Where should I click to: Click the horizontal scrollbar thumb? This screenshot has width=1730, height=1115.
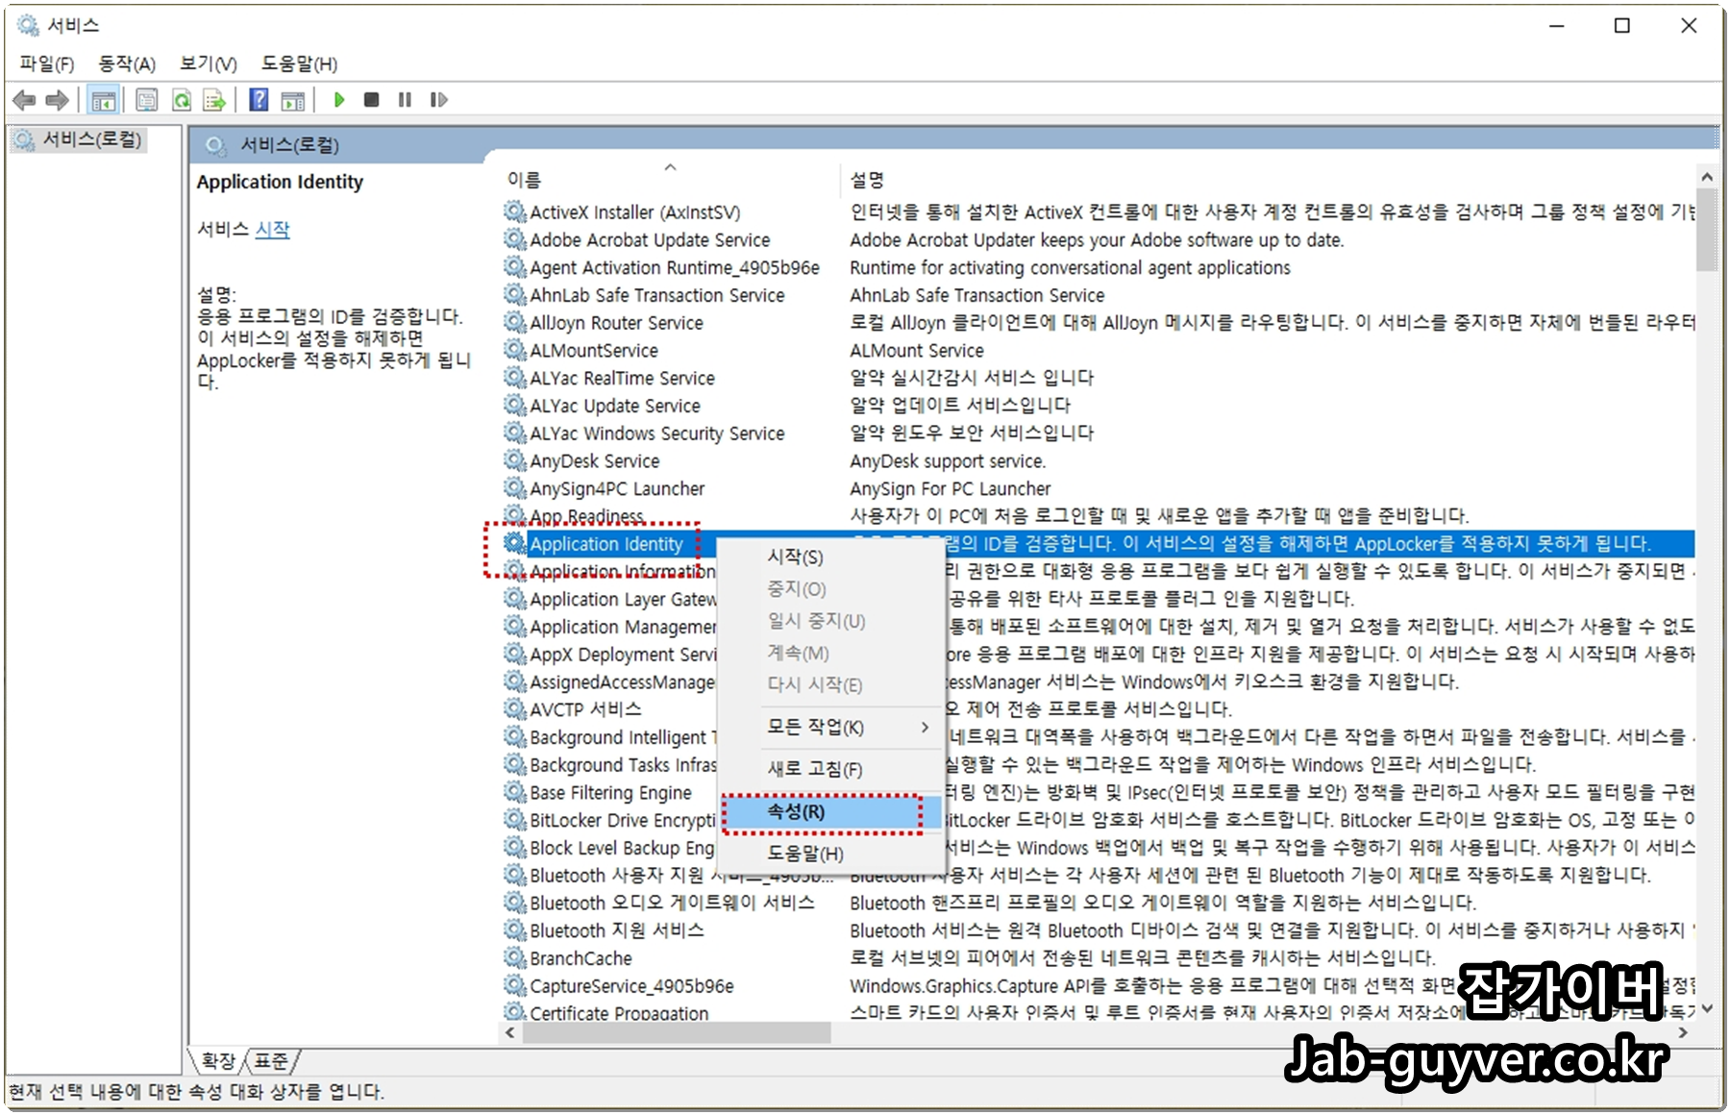677,1033
